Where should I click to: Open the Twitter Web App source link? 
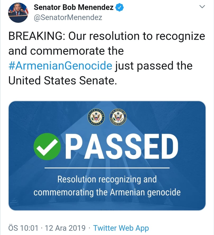[x=121, y=228]
